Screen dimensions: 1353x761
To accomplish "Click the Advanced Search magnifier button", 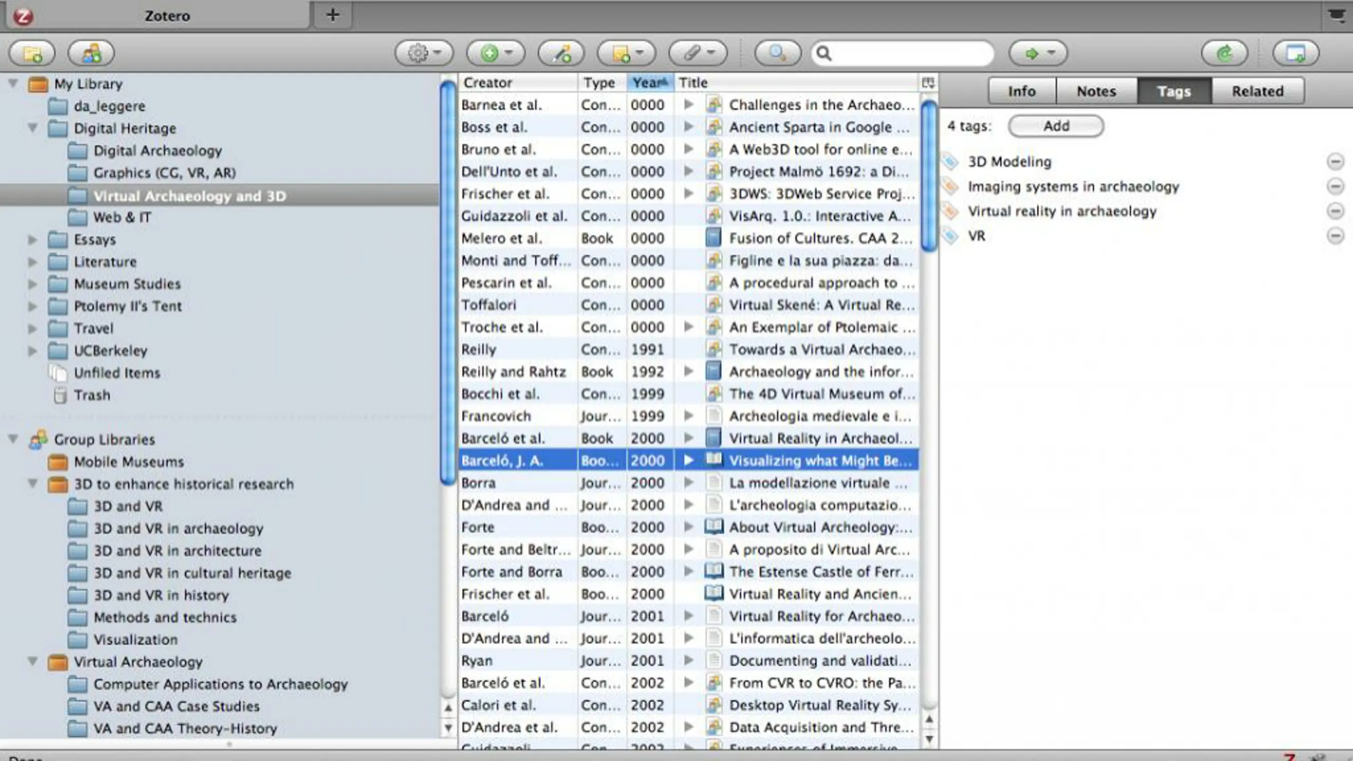I will click(x=778, y=53).
